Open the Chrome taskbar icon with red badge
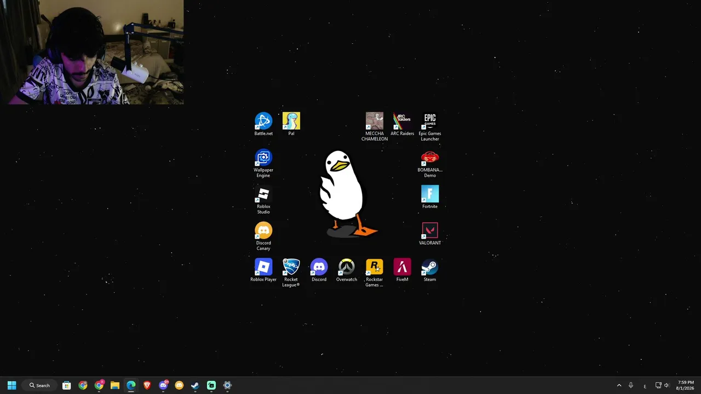 [x=99, y=385]
